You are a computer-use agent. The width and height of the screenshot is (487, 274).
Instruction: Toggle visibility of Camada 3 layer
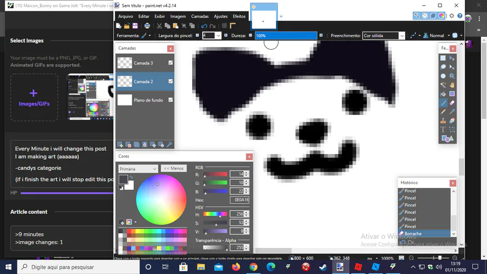(x=170, y=63)
